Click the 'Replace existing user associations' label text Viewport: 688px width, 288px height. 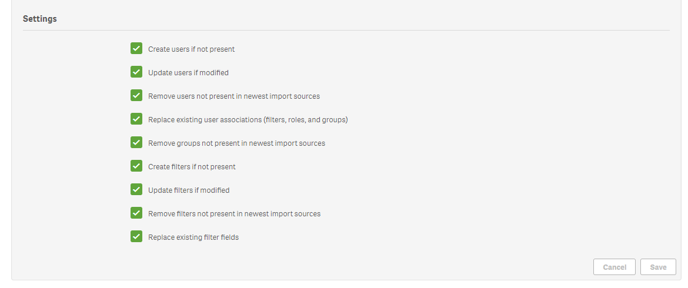point(248,120)
